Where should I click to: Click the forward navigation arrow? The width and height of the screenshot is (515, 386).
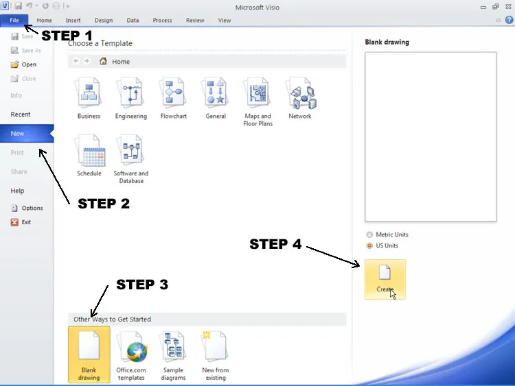[87, 61]
